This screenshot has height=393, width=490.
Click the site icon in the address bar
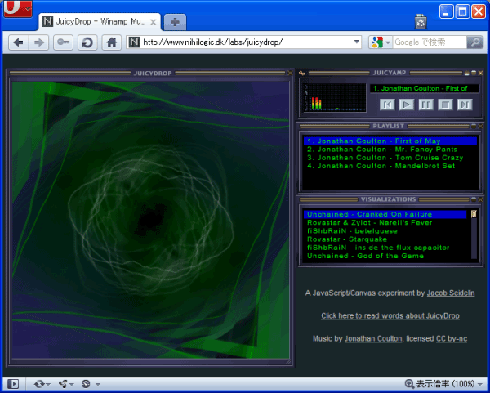click(x=134, y=42)
